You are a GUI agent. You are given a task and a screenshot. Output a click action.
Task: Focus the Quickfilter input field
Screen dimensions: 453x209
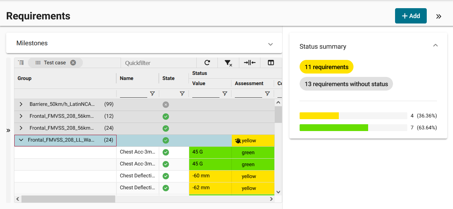pos(158,63)
